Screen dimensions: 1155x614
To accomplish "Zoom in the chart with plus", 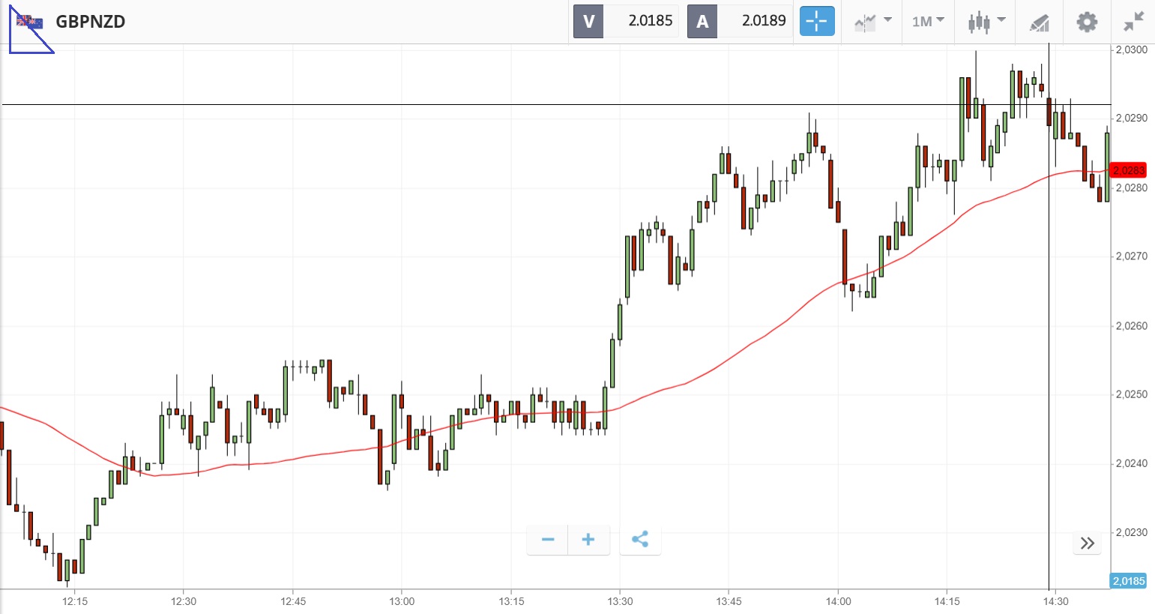I will point(588,540).
